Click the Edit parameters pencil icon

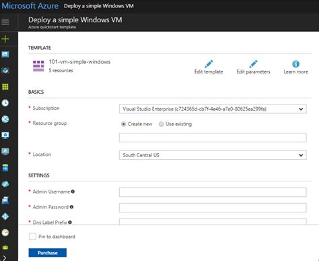tap(253, 64)
